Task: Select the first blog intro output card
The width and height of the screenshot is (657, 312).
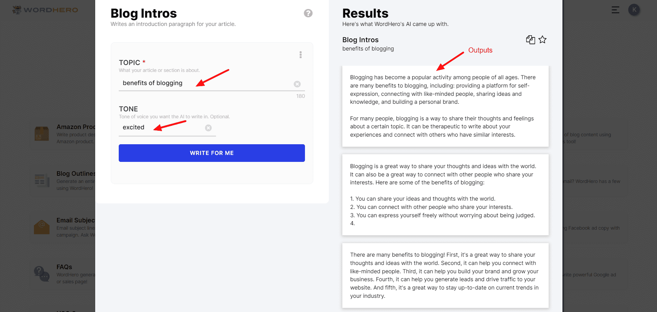Action: (x=445, y=106)
